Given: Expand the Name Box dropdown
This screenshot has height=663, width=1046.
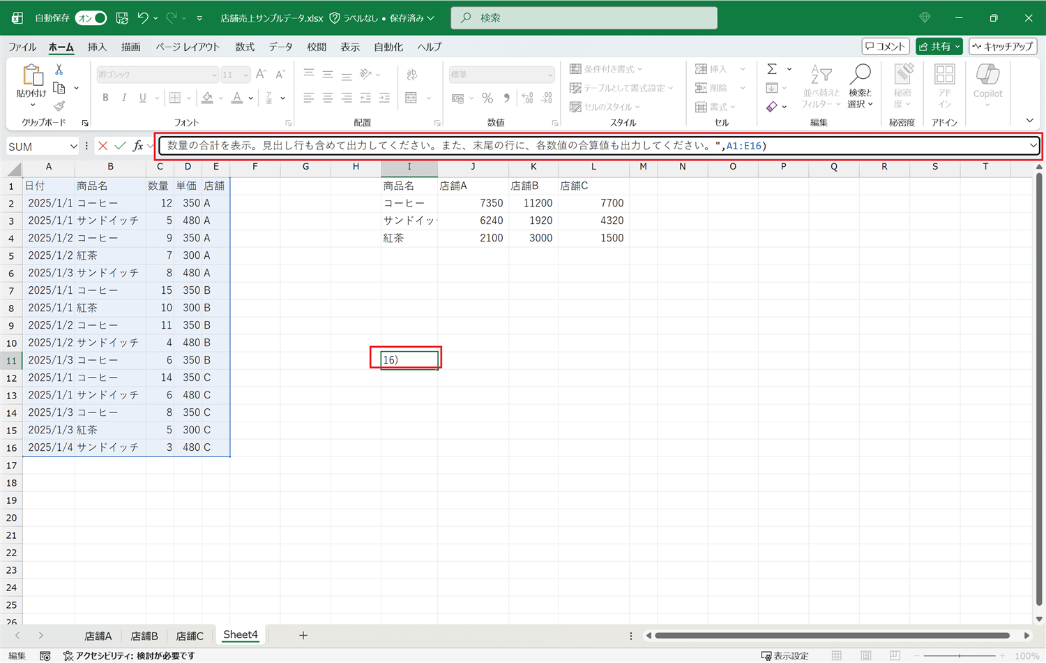Looking at the screenshot, I should [x=73, y=147].
